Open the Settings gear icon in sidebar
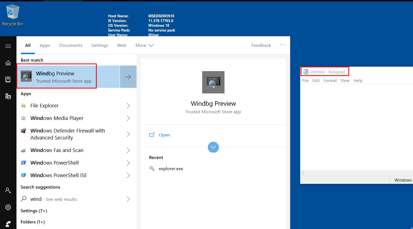This screenshot has width=413, height=229. pyautogui.click(x=8, y=207)
